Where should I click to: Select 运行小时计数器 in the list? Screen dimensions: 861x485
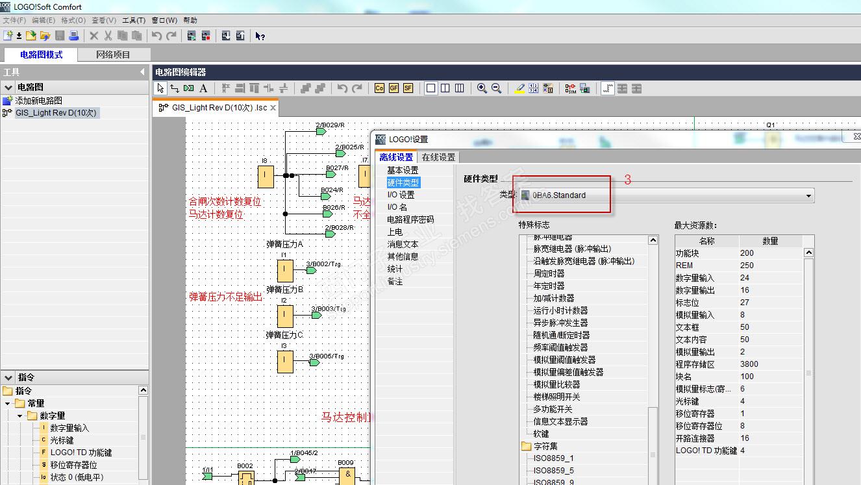(560, 310)
